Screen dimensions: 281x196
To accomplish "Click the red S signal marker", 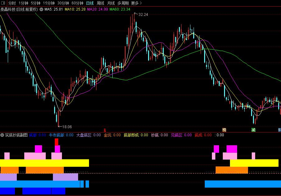I will click(105, 130).
